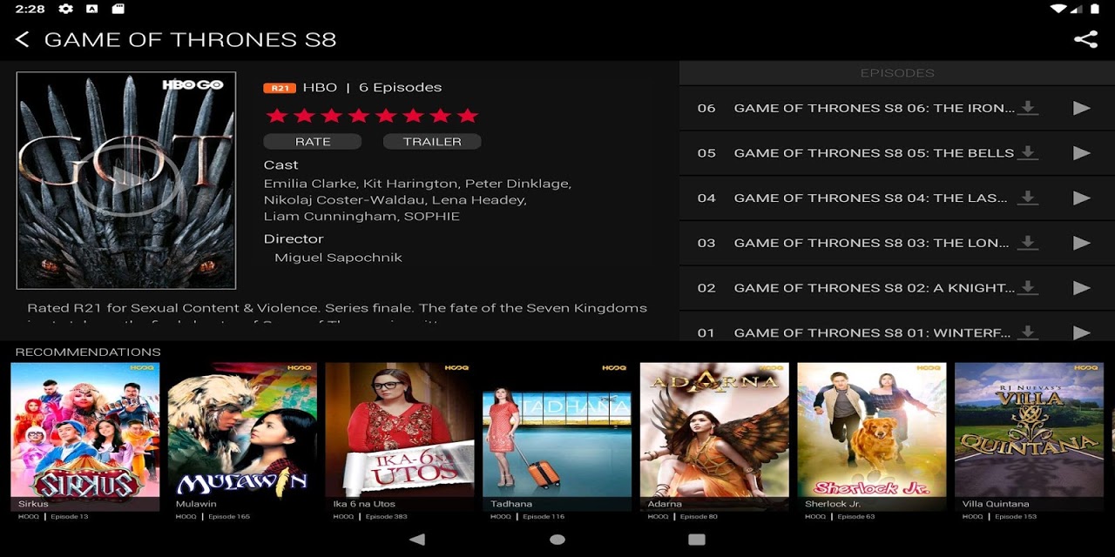This screenshot has width=1115, height=557.
Task: Tap '6 Episodes' count text
Action: coord(401,87)
